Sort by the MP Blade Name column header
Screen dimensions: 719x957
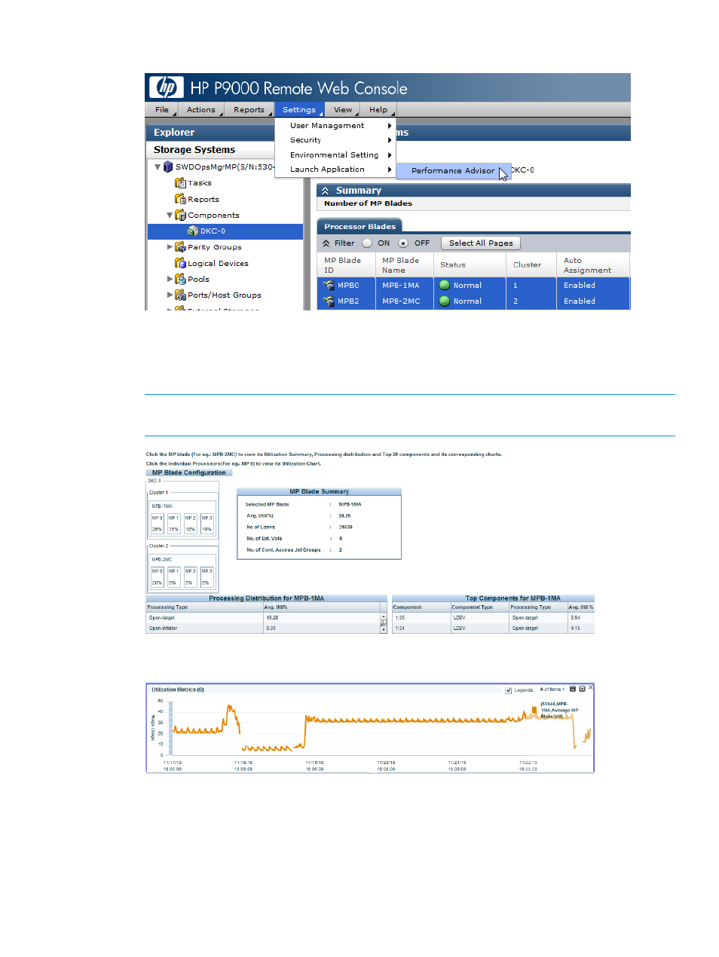click(x=404, y=265)
